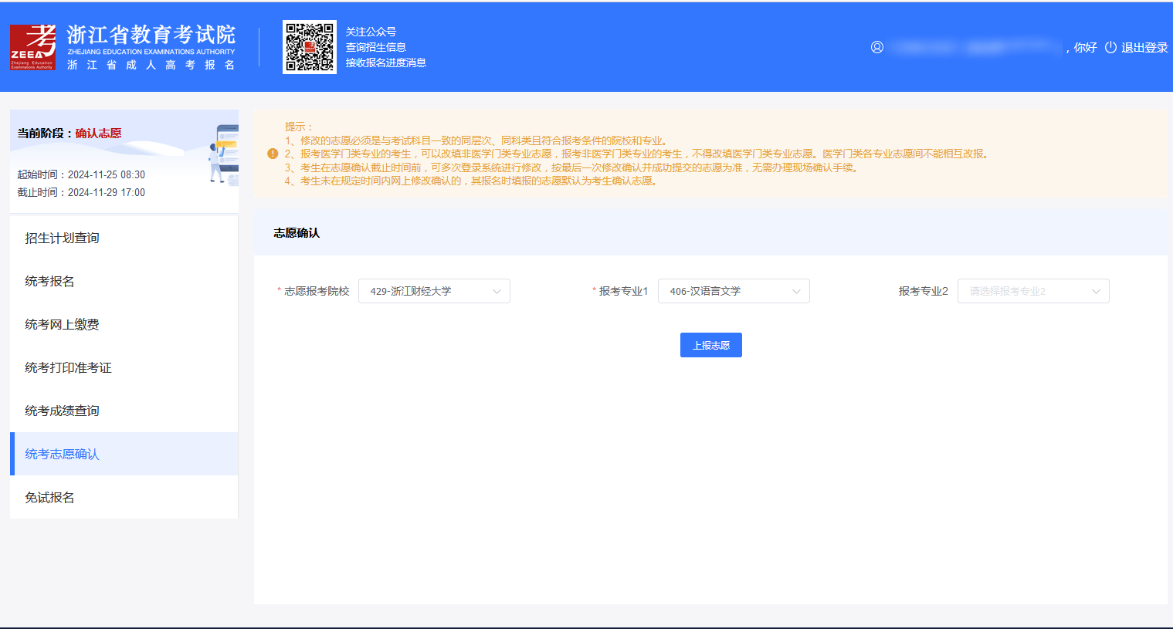Viewport: 1173px width, 629px height.
Task: Open the 志愿报考院校 dropdown
Action: coord(434,291)
